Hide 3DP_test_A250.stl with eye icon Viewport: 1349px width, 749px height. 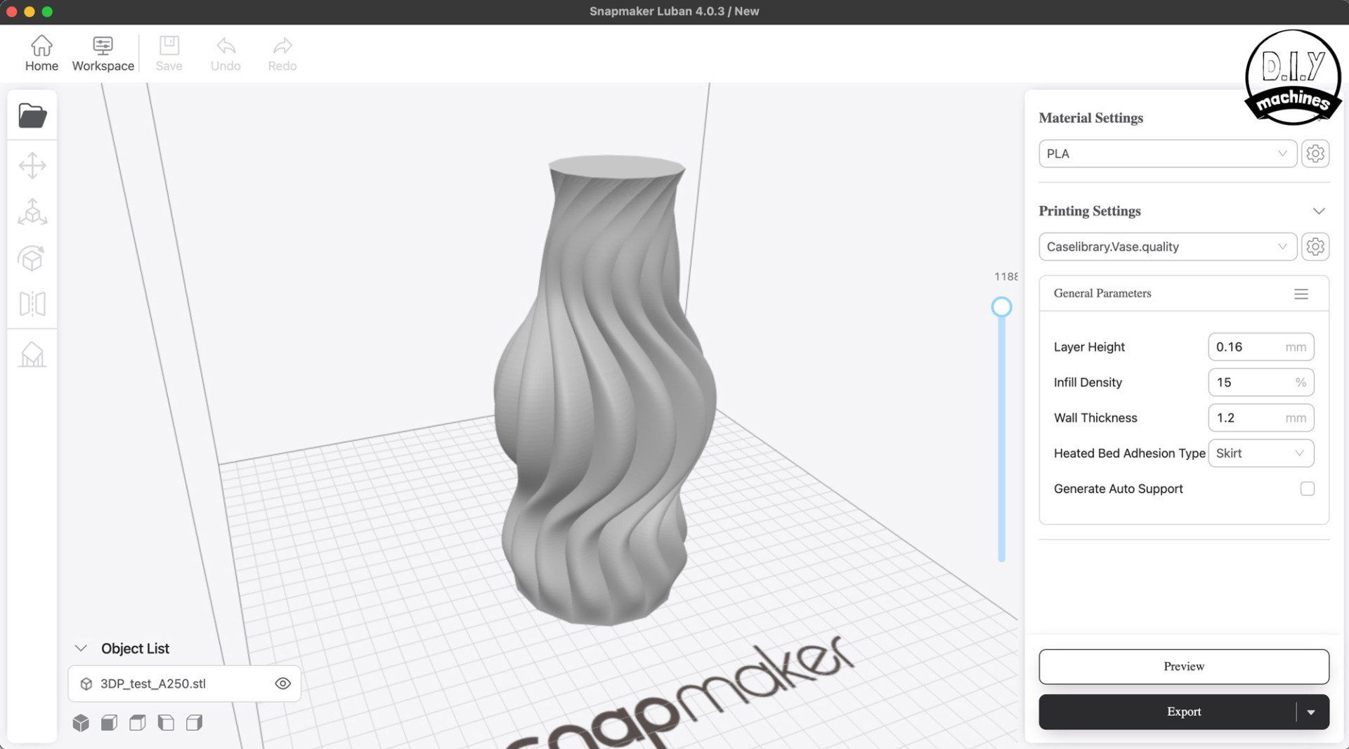pos(282,684)
